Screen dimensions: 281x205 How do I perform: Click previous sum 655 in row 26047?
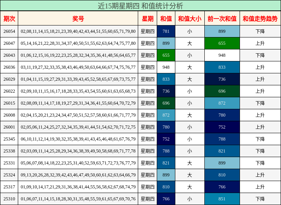(222, 43)
